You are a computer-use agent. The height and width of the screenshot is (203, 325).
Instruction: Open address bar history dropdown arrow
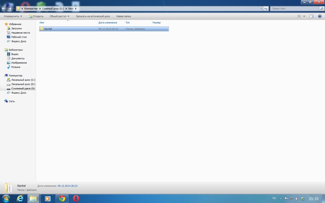261,8
